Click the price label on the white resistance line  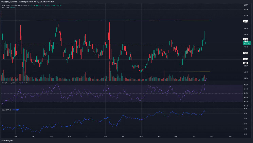245,21
